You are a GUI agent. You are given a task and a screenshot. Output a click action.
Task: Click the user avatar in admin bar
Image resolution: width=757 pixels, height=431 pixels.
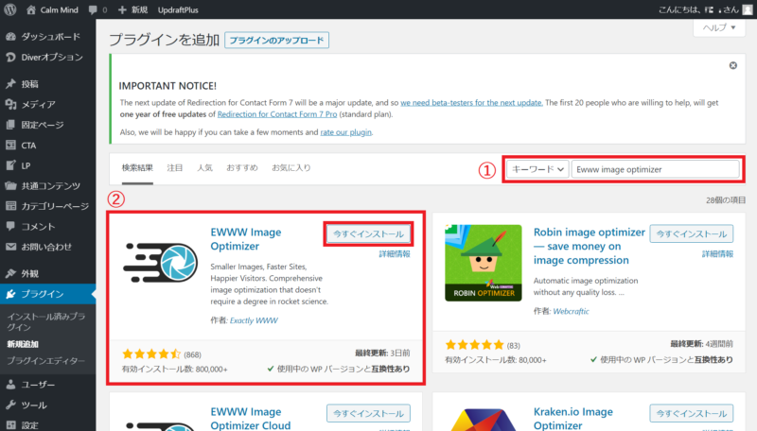748,9
